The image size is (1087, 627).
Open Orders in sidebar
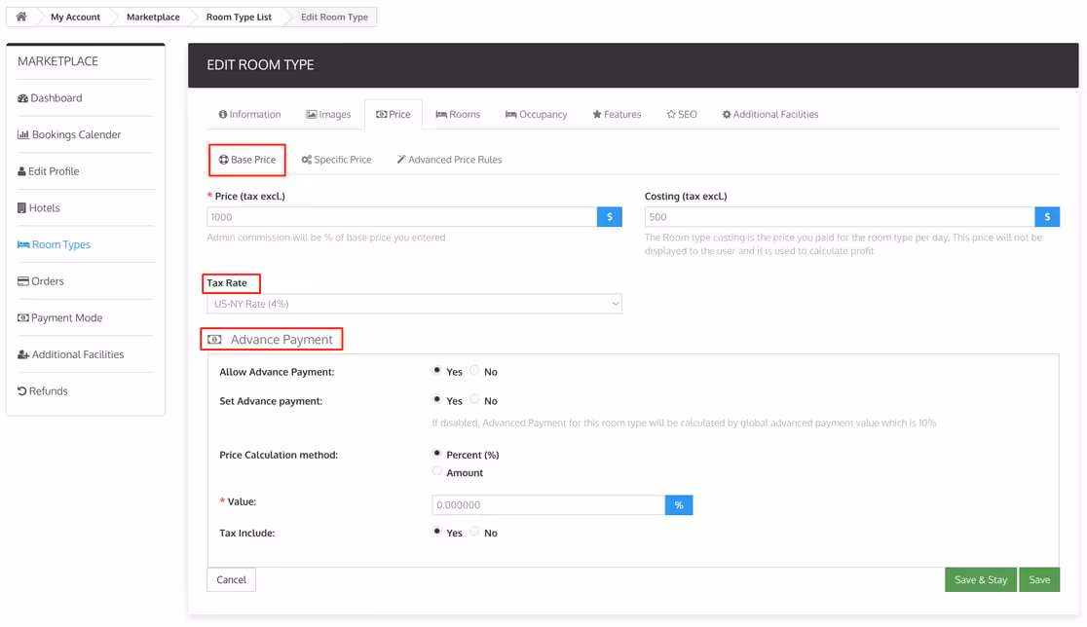tap(41, 281)
